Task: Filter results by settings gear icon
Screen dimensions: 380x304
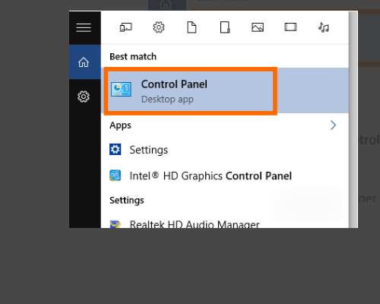Action: (x=159, y=27)
